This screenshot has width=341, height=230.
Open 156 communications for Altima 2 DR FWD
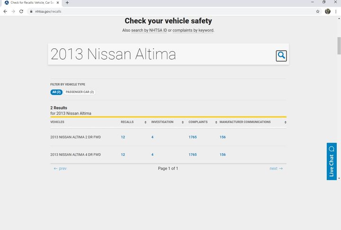223,137
